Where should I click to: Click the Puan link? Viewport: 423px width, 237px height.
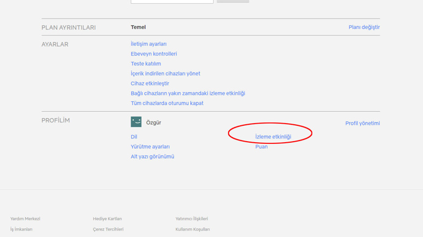[261, 147]
